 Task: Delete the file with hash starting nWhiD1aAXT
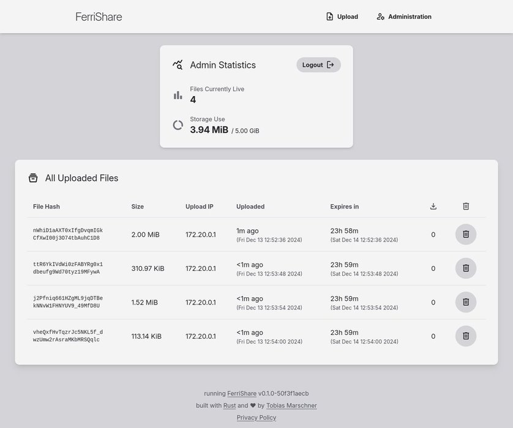pos(465,234)
